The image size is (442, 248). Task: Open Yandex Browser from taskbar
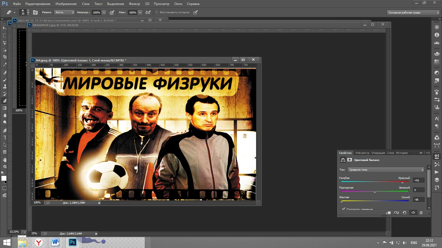tap(38, 242)
